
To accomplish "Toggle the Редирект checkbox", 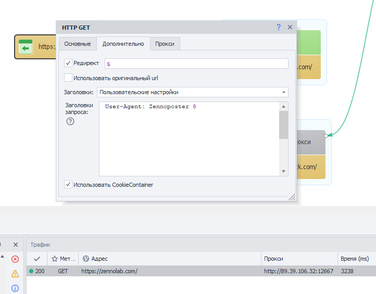I will point(68,63).
